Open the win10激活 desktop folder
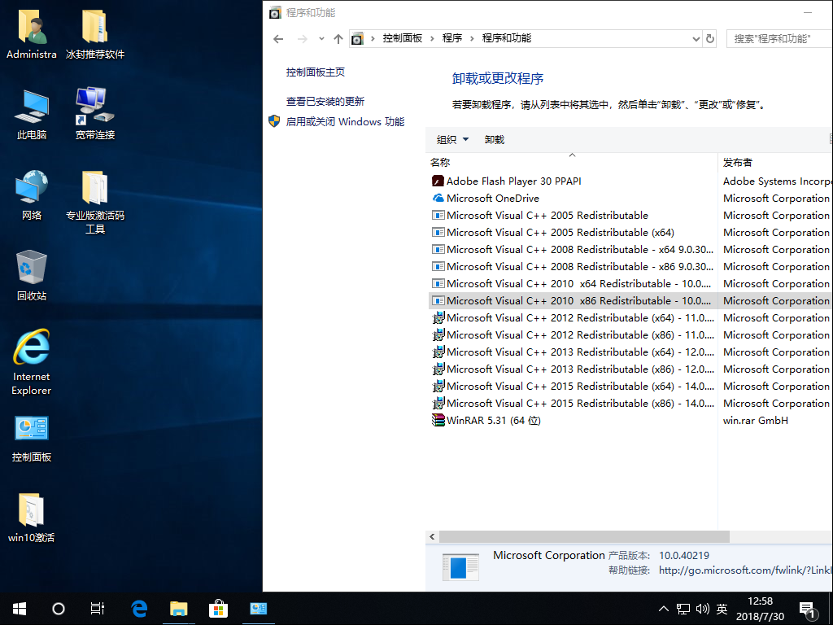 click(x=32, y=518)
